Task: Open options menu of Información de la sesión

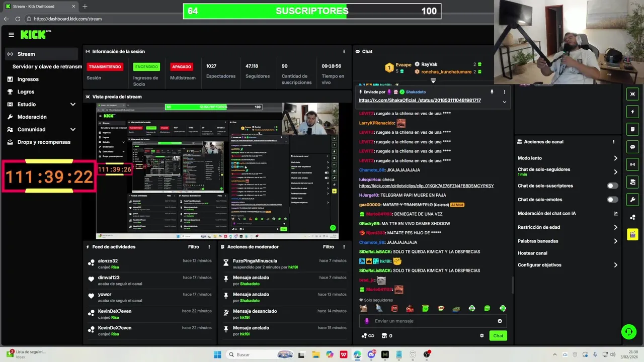Action: tap(344, 51)
